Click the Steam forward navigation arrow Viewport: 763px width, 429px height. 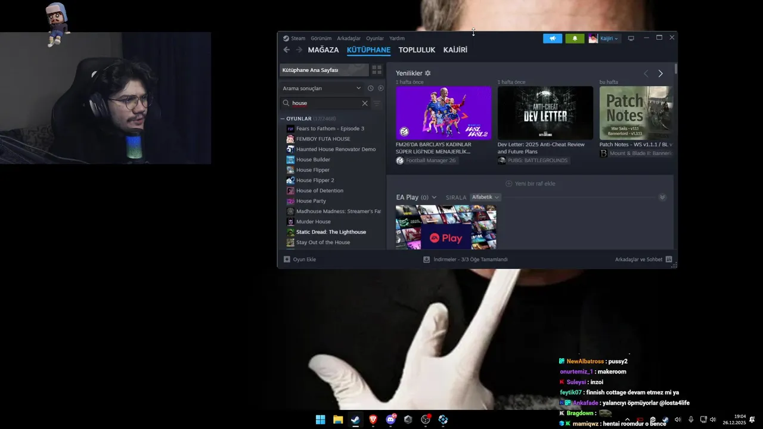pyautogui.click(x=299, y=50)
